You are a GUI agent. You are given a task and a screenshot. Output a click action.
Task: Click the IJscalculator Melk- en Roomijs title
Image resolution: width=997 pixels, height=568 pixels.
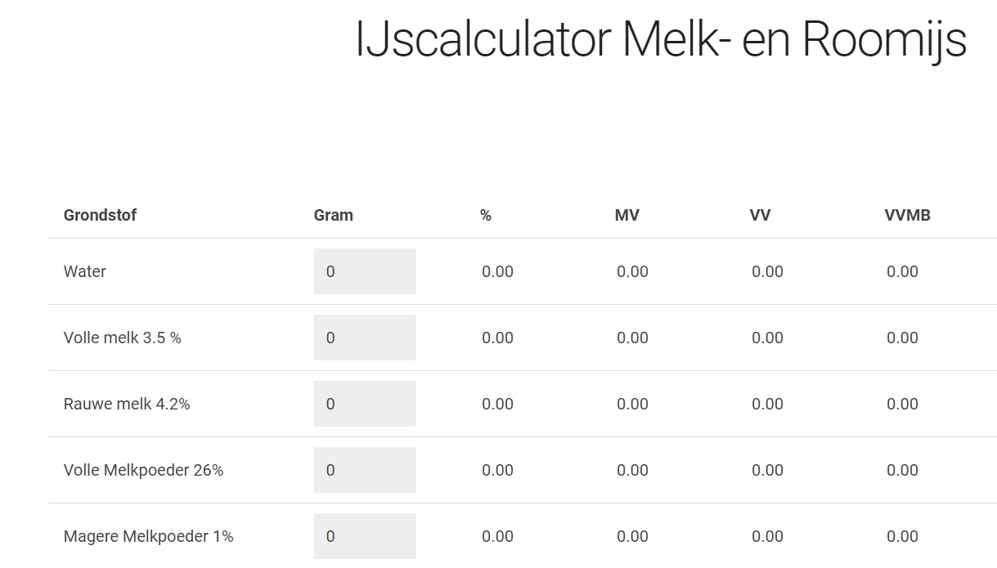pos(661,38)
